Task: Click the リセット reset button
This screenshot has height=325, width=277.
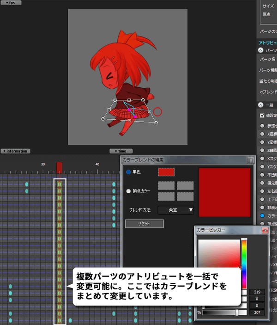Action: [144, 224]
